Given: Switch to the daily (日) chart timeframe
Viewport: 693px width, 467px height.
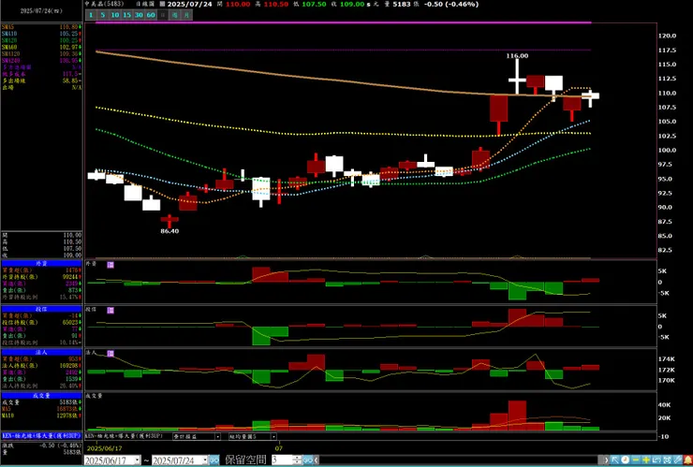Looking at the screenshot, I should [x=163, y=15].
